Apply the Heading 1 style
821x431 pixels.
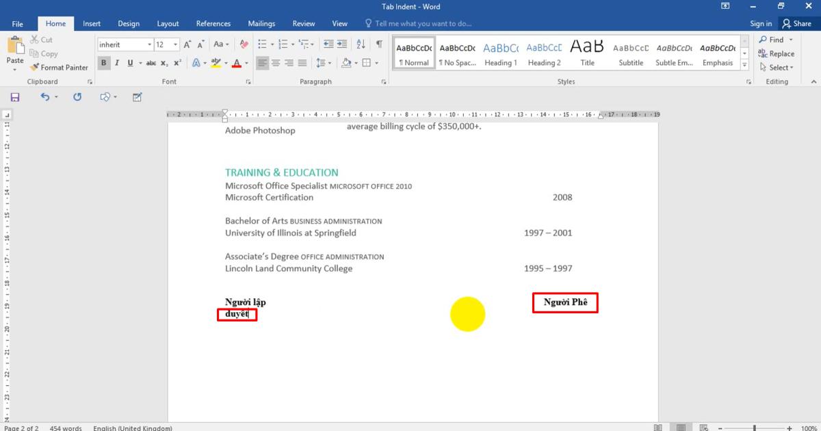coord(501,53)
